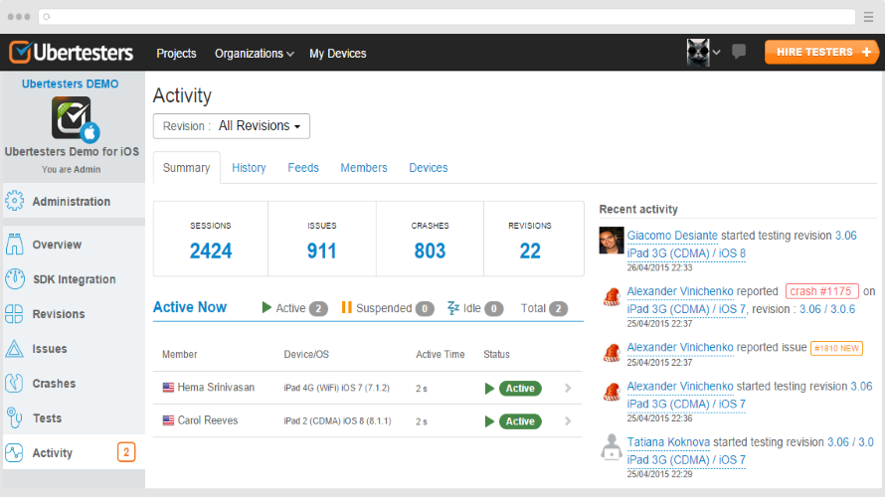Click the Member column header
This screenshot has width=885, height=497.
pyautogui.click(x=179, y=354)
